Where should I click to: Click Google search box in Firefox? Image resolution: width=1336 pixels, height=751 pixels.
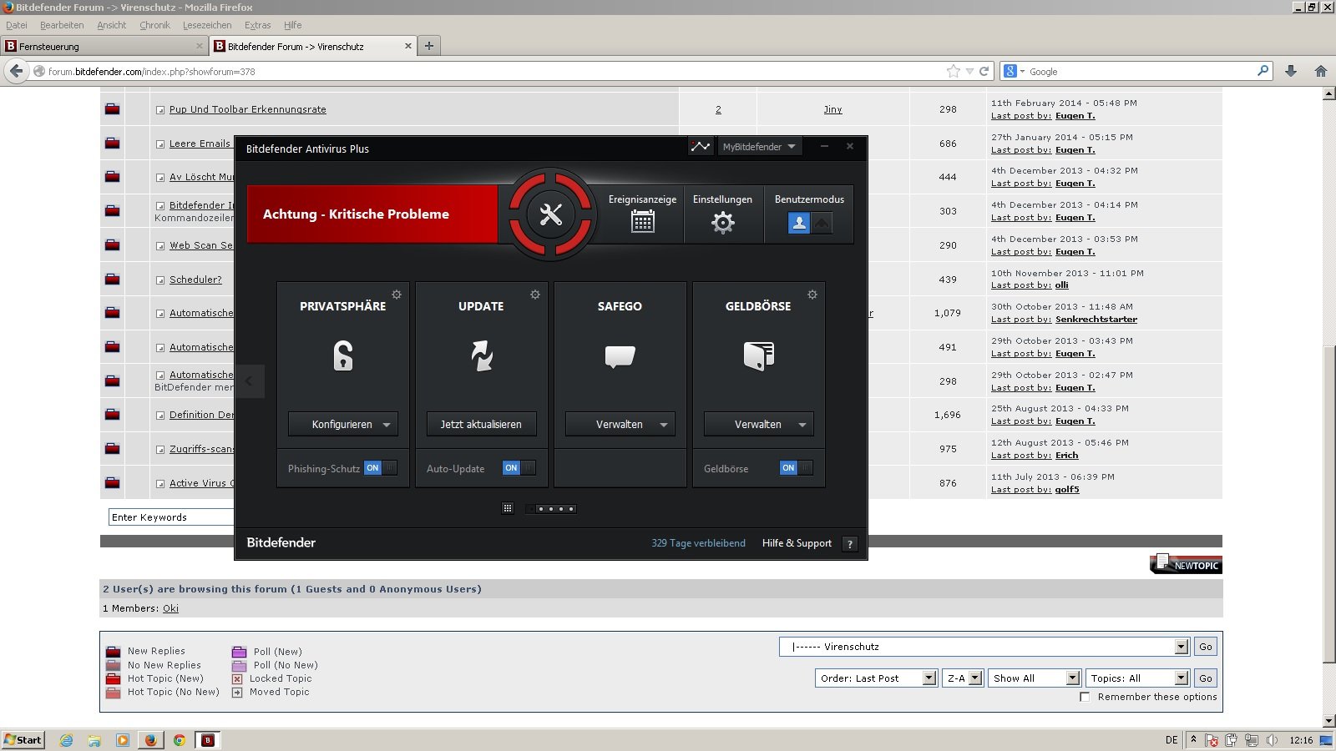click(1137, 71)
